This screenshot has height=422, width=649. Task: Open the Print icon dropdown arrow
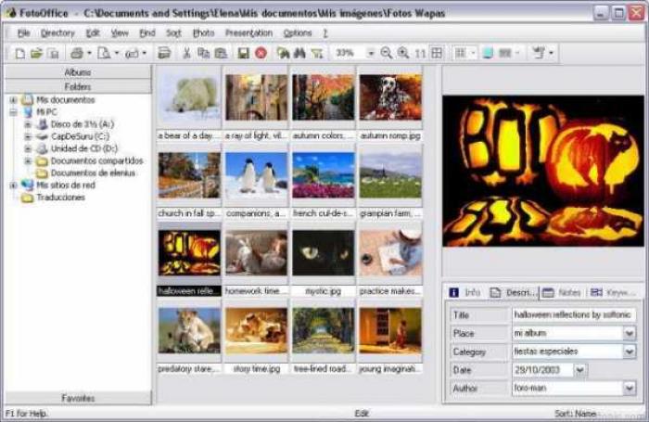pyautogui.click(x=89, y=54)
